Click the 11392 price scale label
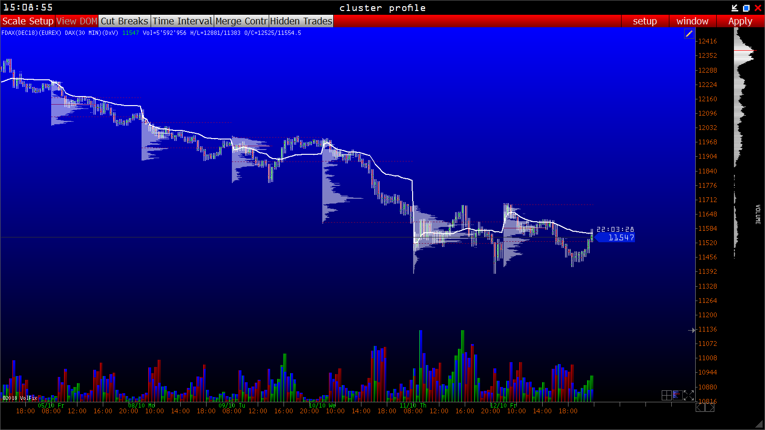Screen dimensions: 765x430 (708, 272)
